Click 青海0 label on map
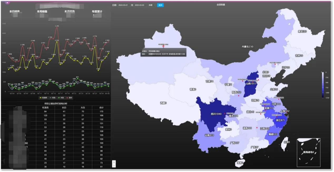 pyautogui.click(x=193, y=90)
